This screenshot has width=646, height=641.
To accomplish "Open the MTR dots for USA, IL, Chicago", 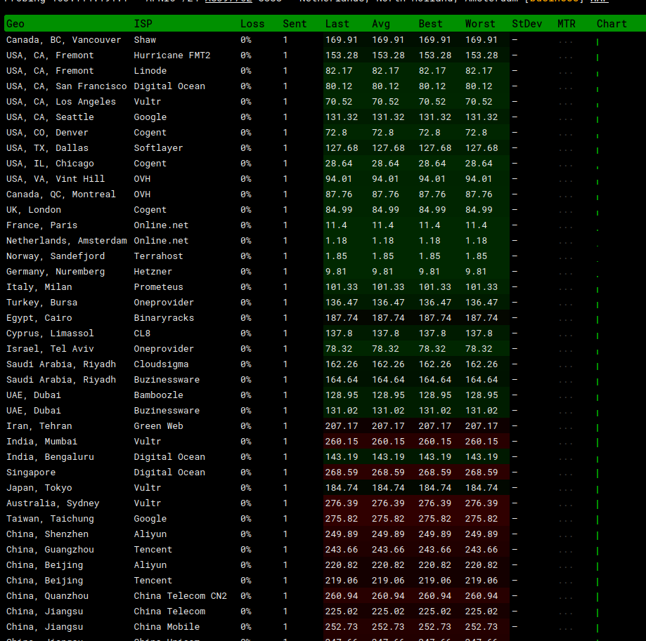I will point(566,165).
